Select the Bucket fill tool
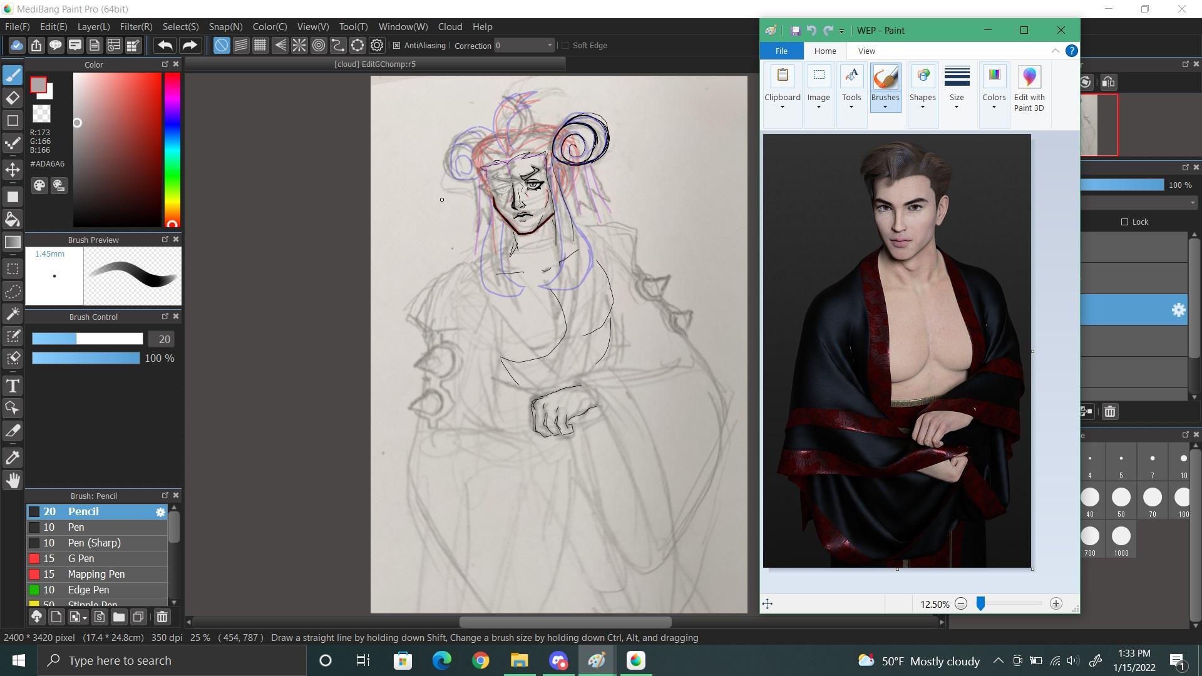Image resolution: width=1202 pixels, height=676 pixels. click(13, 219)
